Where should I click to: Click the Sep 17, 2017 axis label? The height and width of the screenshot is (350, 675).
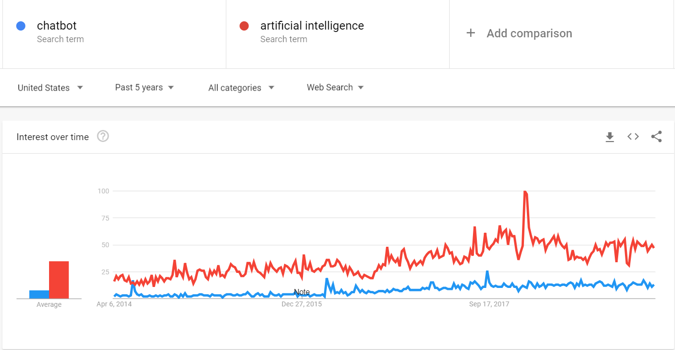[489, 304]
